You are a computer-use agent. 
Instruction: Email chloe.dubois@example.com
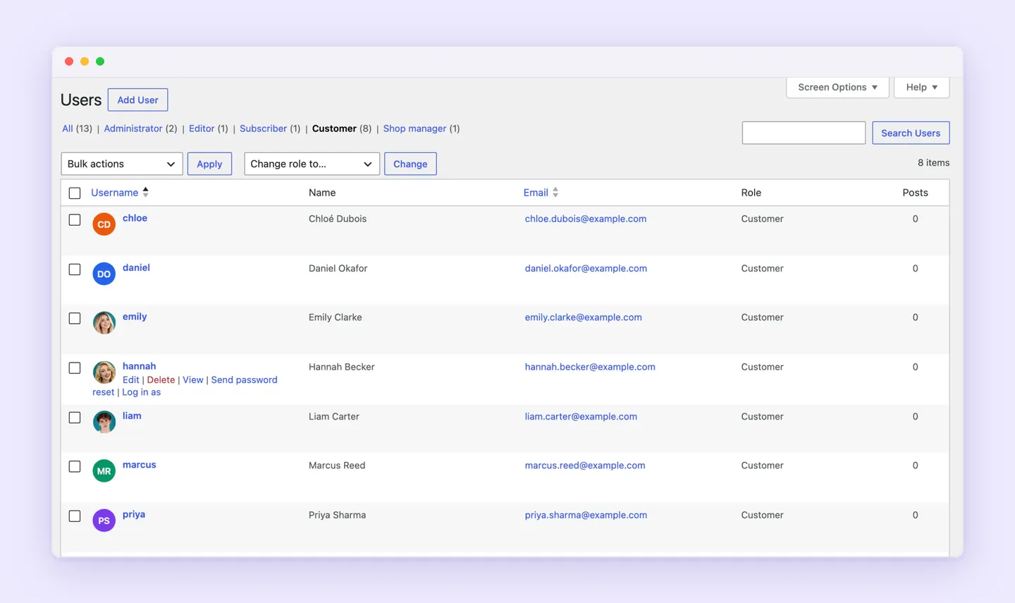point(585,219)
